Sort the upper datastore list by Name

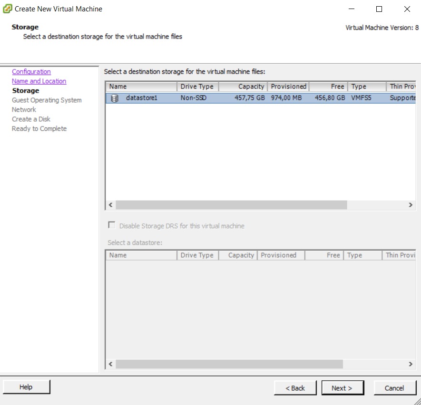tap(141, 87)
